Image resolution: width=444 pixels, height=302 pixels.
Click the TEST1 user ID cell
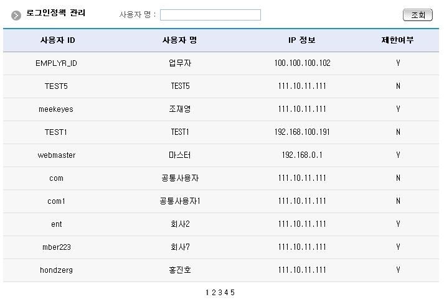56,132
